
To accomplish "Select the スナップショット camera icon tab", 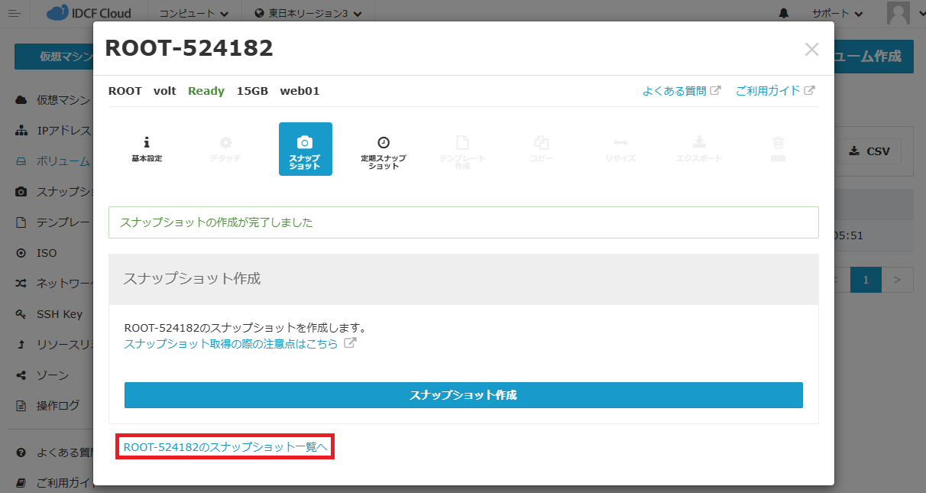I will [x=305, y=149].
